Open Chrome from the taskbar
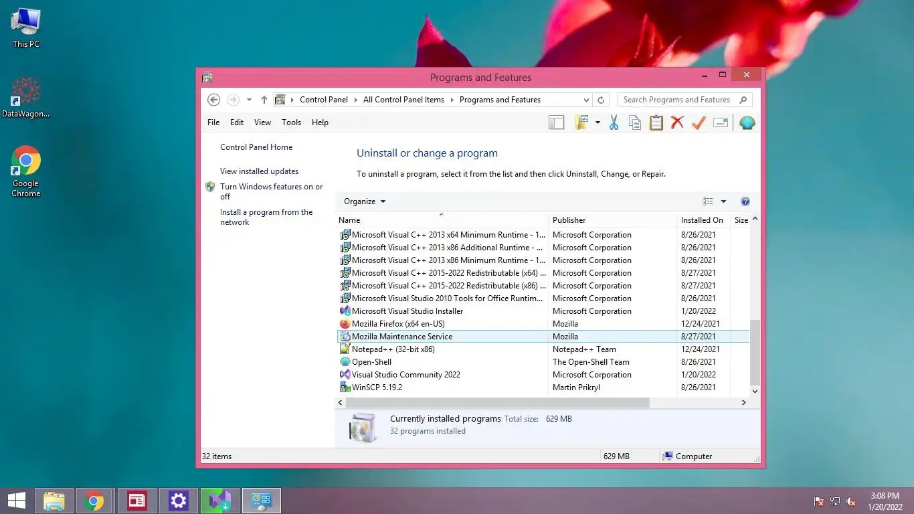Viewport: 914px width, 514px height. 94,501
